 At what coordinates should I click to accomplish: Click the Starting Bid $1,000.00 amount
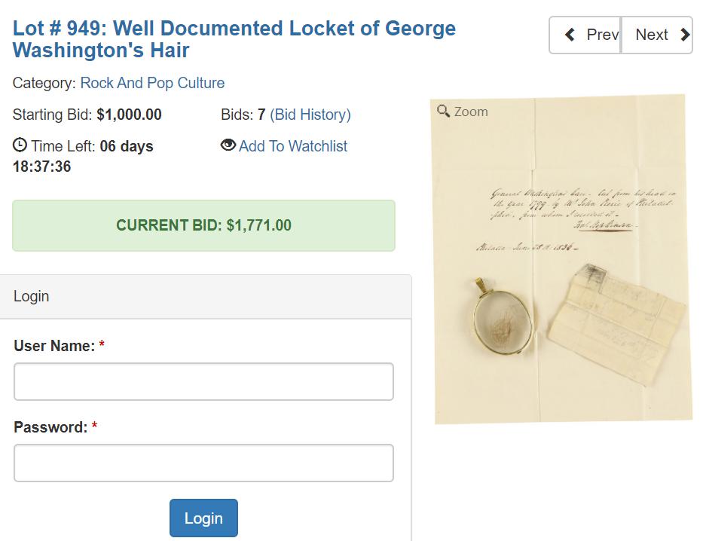[x=129, y=115]
